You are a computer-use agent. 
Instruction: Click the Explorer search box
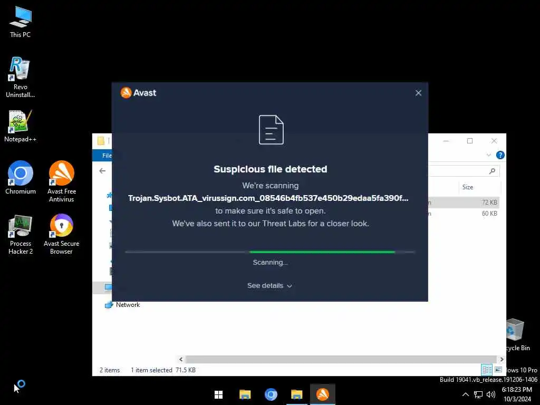(464, 171)
